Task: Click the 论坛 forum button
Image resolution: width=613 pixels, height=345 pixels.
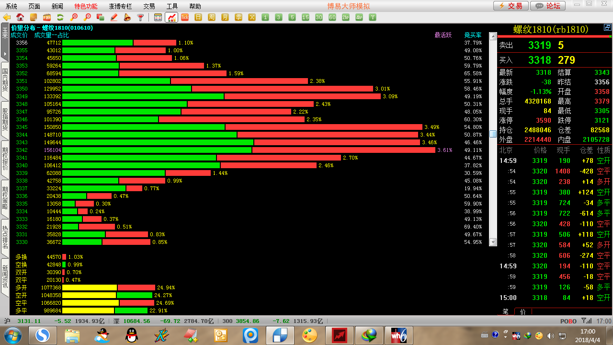Action: 548,6
